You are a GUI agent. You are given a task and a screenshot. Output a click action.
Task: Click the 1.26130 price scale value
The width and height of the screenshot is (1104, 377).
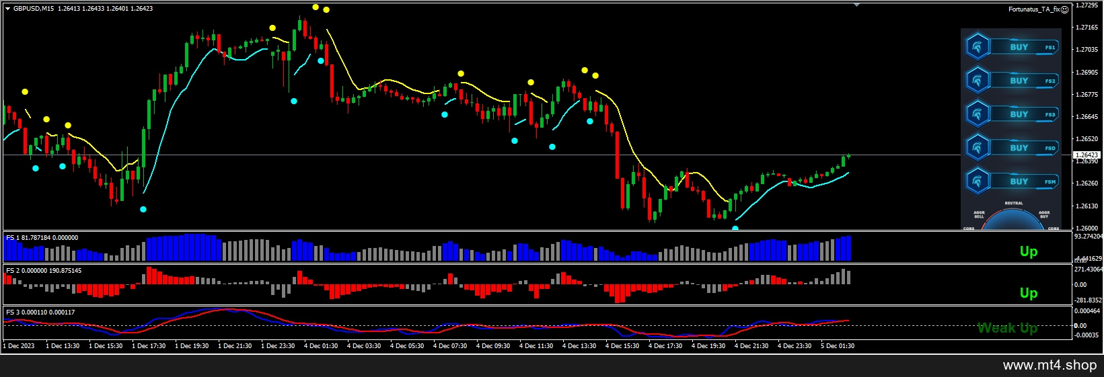(x=1087, y=206)
